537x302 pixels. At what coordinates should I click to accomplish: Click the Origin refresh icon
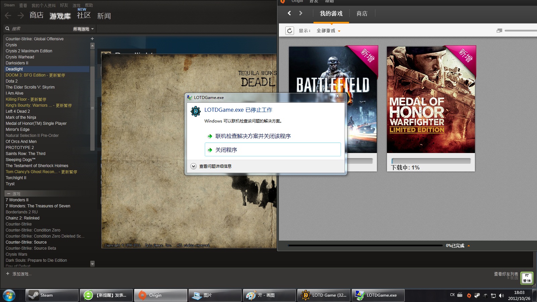pos(290,31)
